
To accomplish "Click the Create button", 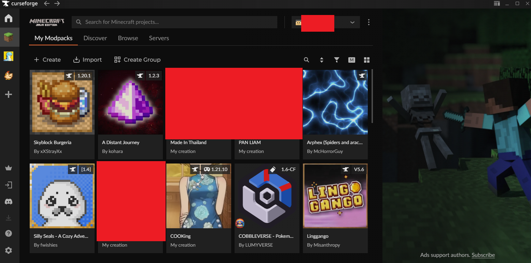I will [47, 60].
